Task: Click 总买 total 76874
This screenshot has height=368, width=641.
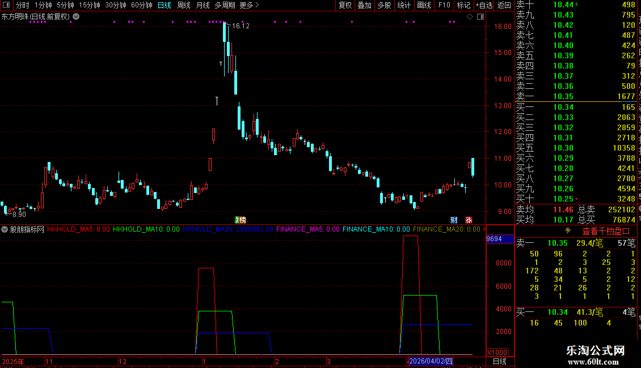Action: click(624, 220)
